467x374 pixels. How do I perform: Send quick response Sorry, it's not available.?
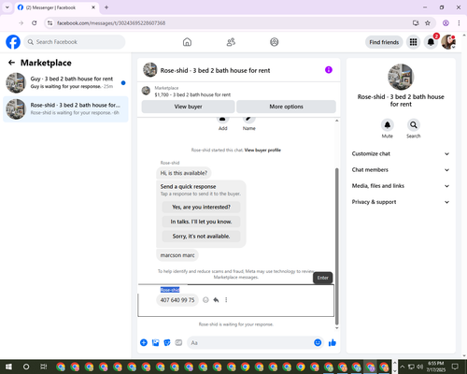pyautogui.click(x=201, y=237)
